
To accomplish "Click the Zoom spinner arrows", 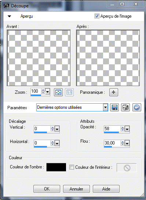I will 43,91.
